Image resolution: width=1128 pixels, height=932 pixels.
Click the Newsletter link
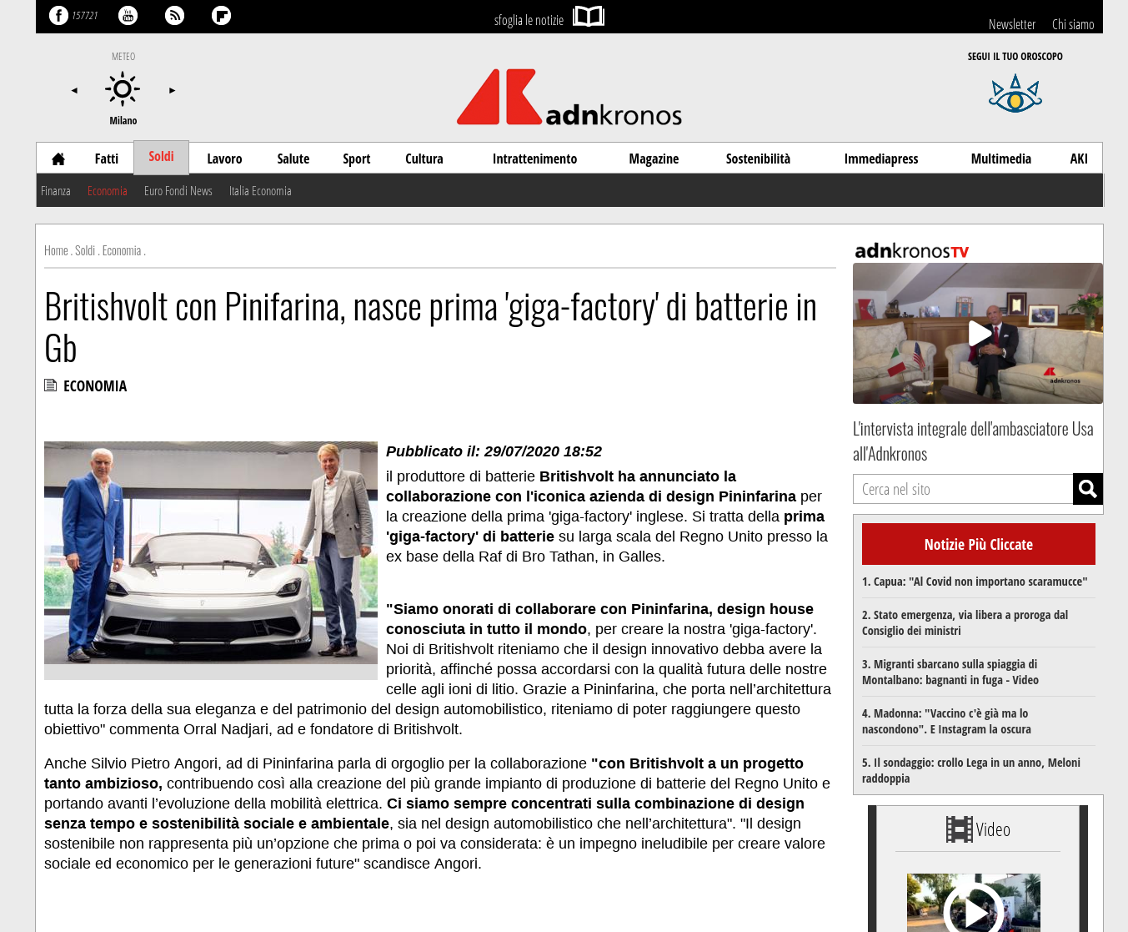coord(1012,24)
